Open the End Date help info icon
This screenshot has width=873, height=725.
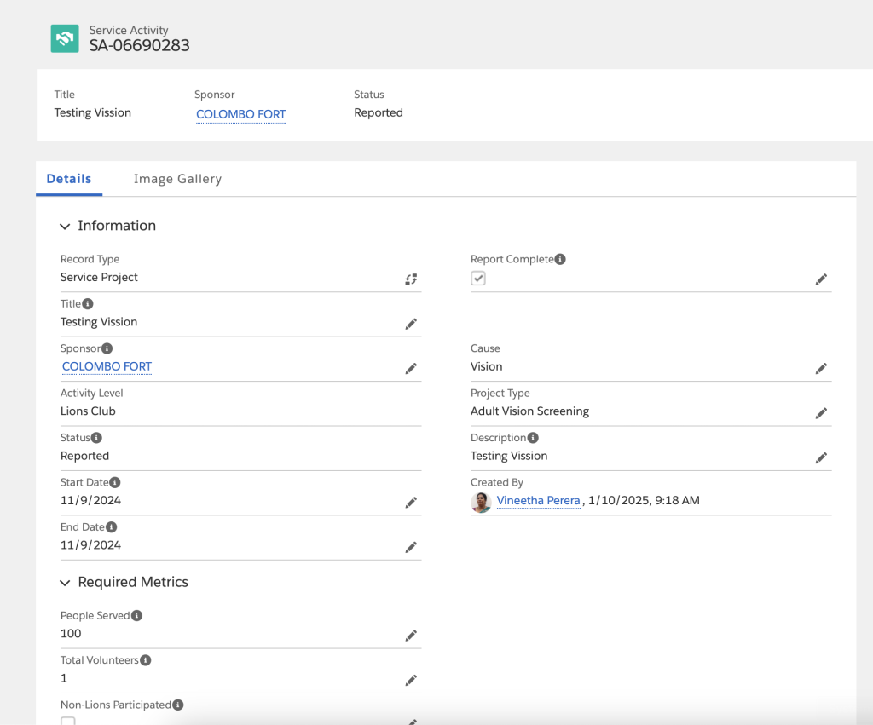click(112, 526)
